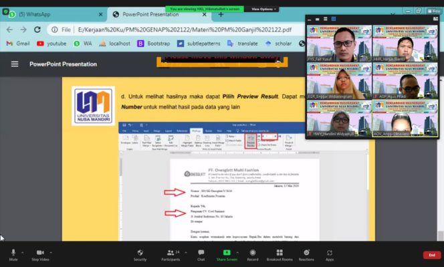Open Zoom Apps
Viewport: 444px width, 267px height.
pyautogui.click(x=329, y=255)
